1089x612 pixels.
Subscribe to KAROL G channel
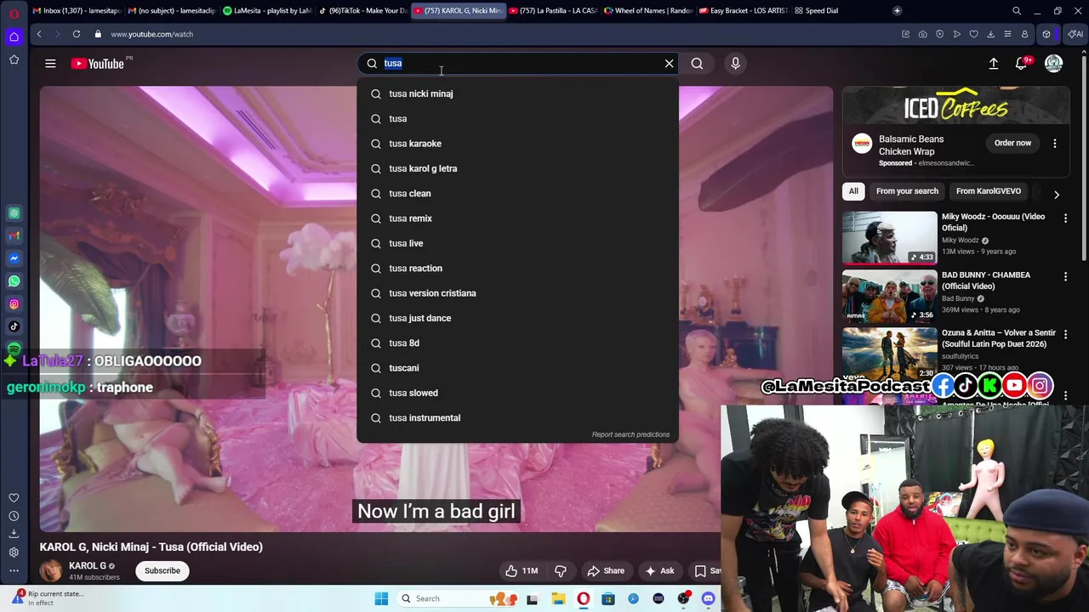pyautogui.click(x=162, y=571)
